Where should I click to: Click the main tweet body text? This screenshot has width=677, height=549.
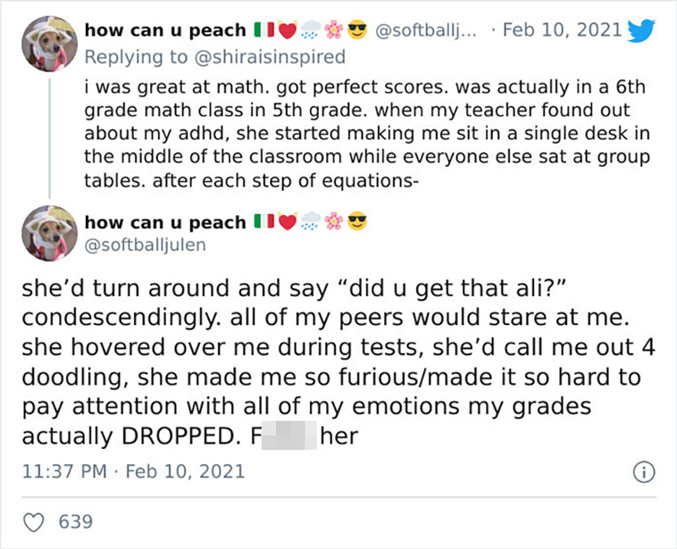(338, 362)
